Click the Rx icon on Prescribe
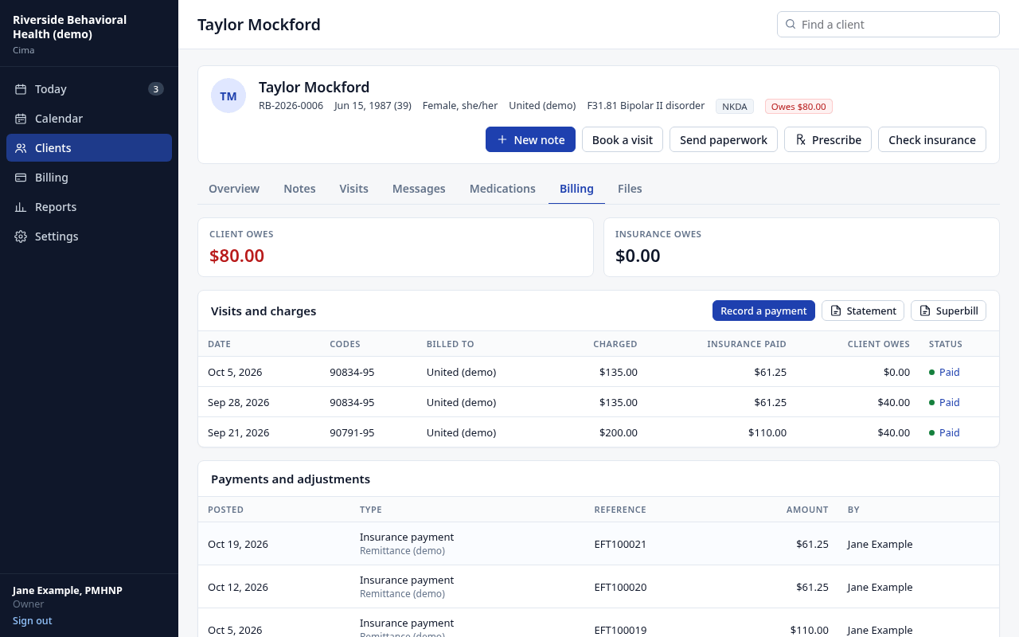The width and height of the screenshot is (1019, 637). [x=801, y=139]
